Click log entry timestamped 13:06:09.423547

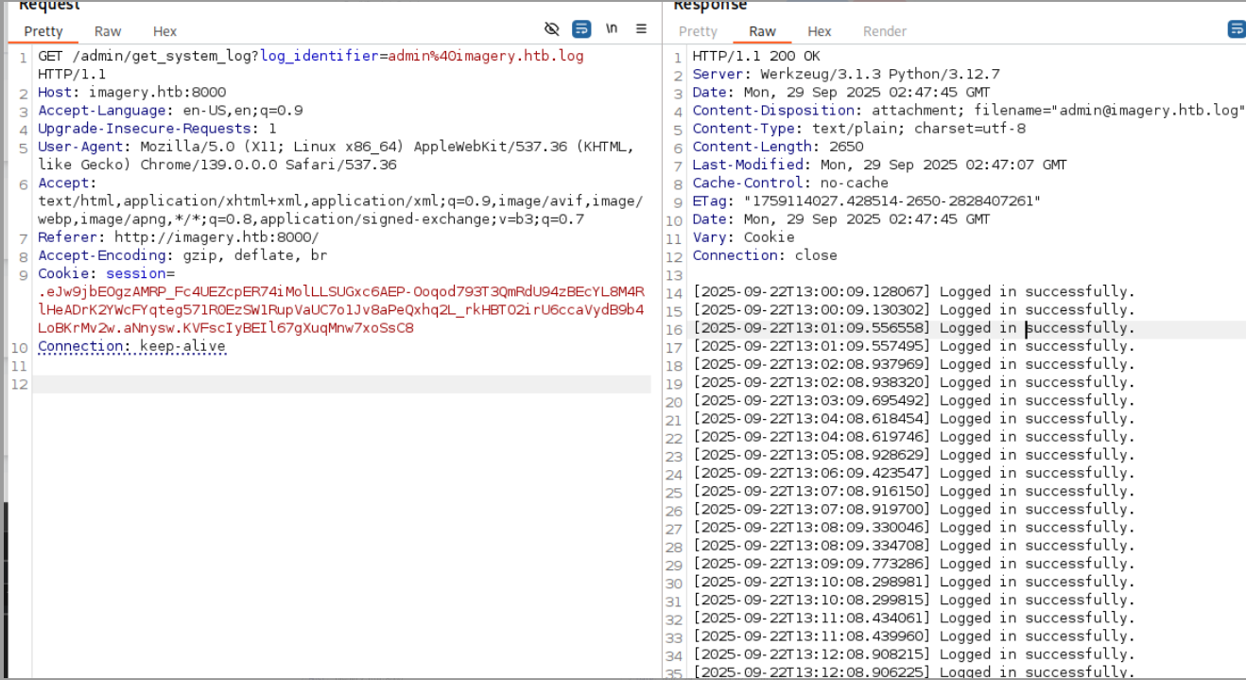(x=913, y=473)
